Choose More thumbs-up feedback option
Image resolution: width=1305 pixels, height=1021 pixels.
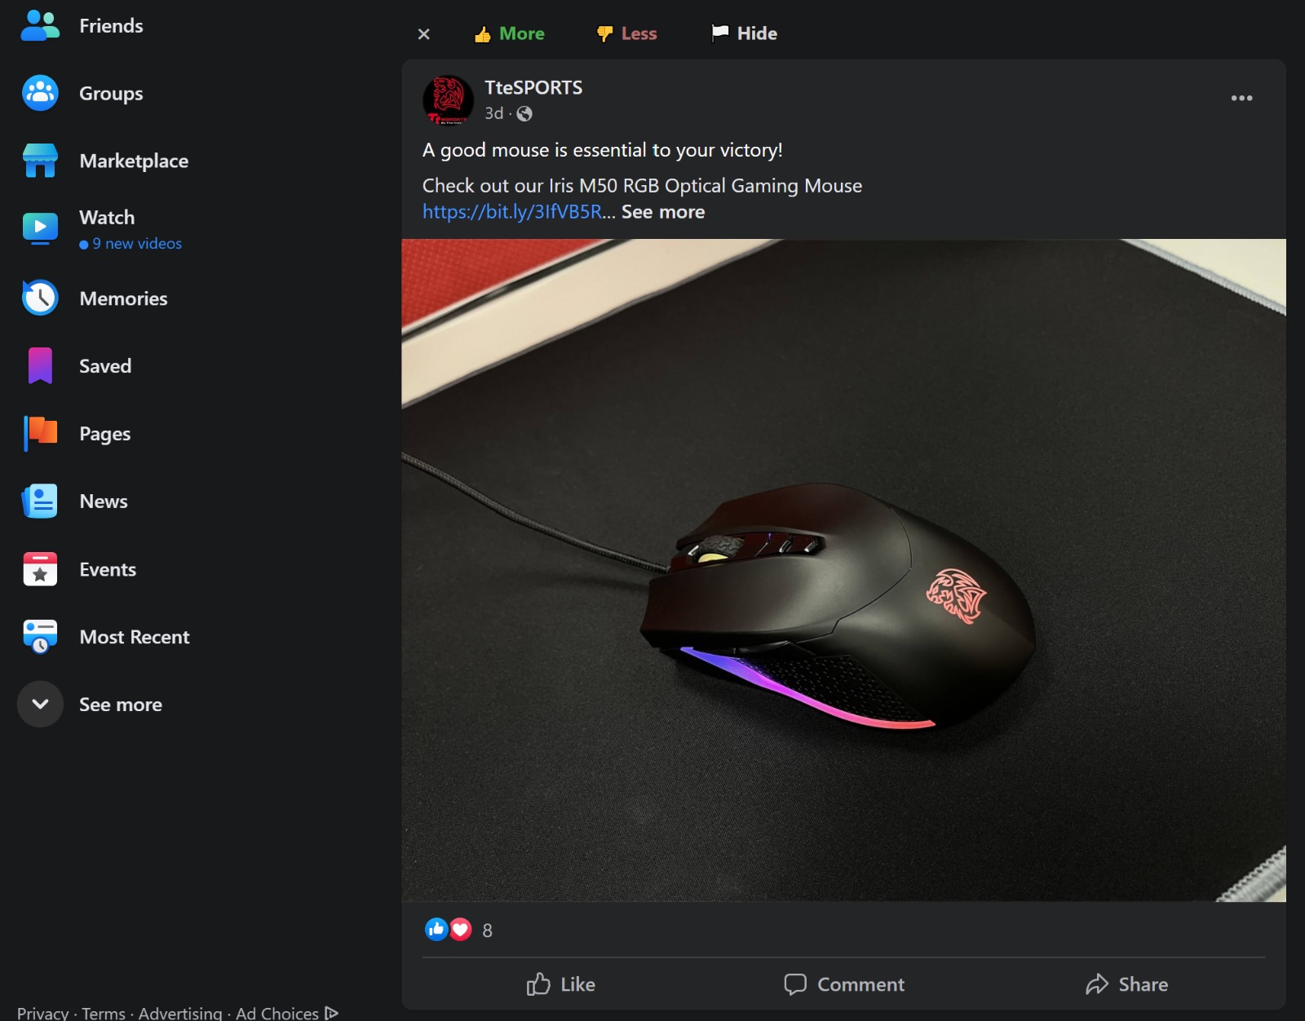[x=509, y=33]
